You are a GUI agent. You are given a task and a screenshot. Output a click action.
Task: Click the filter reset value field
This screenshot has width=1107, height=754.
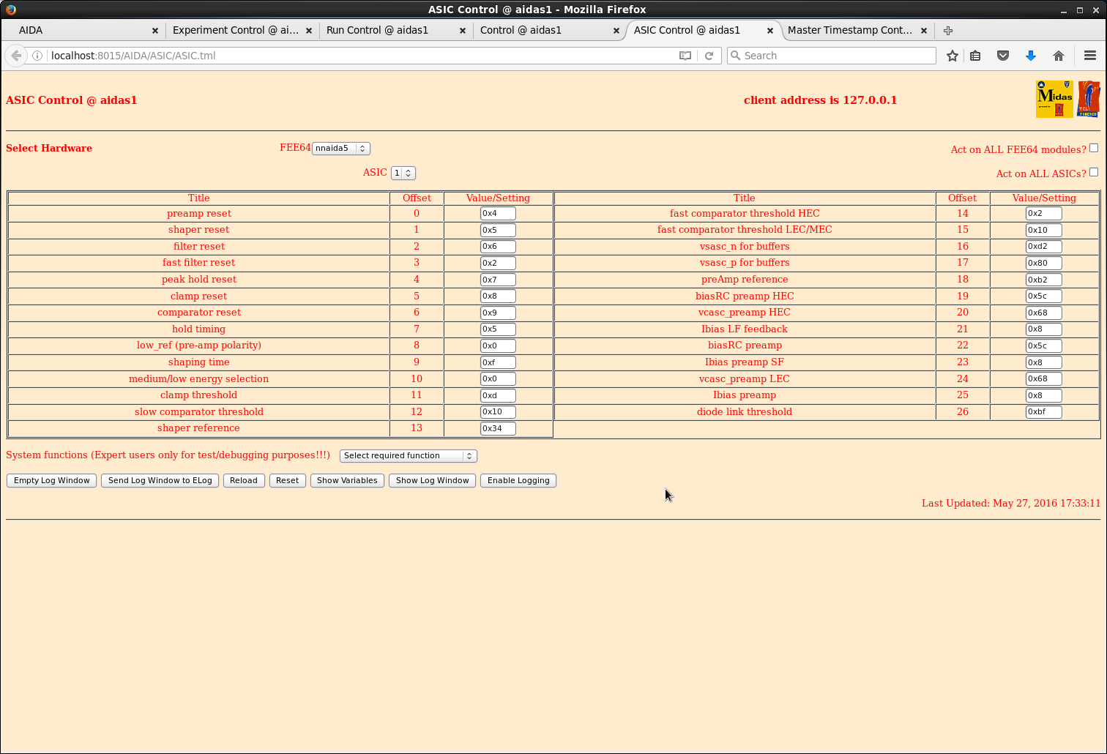[498, 247]
